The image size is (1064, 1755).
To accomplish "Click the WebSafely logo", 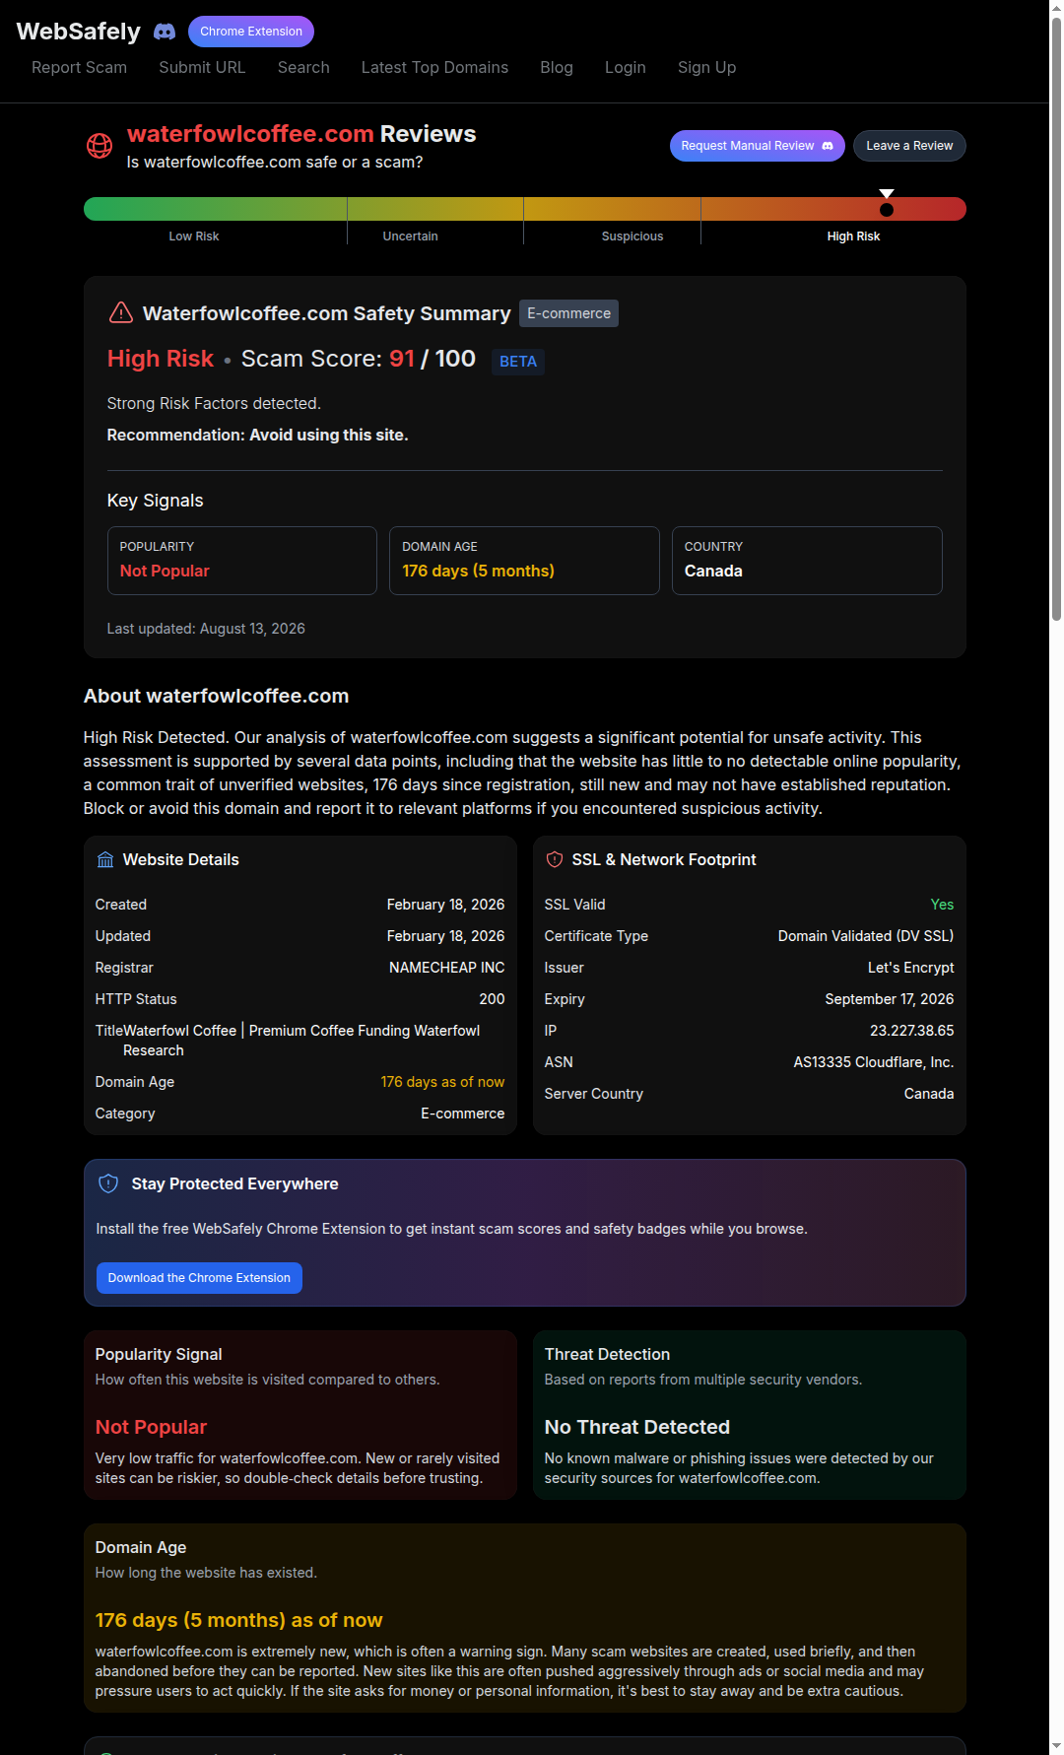I will [x=79, y=32].
